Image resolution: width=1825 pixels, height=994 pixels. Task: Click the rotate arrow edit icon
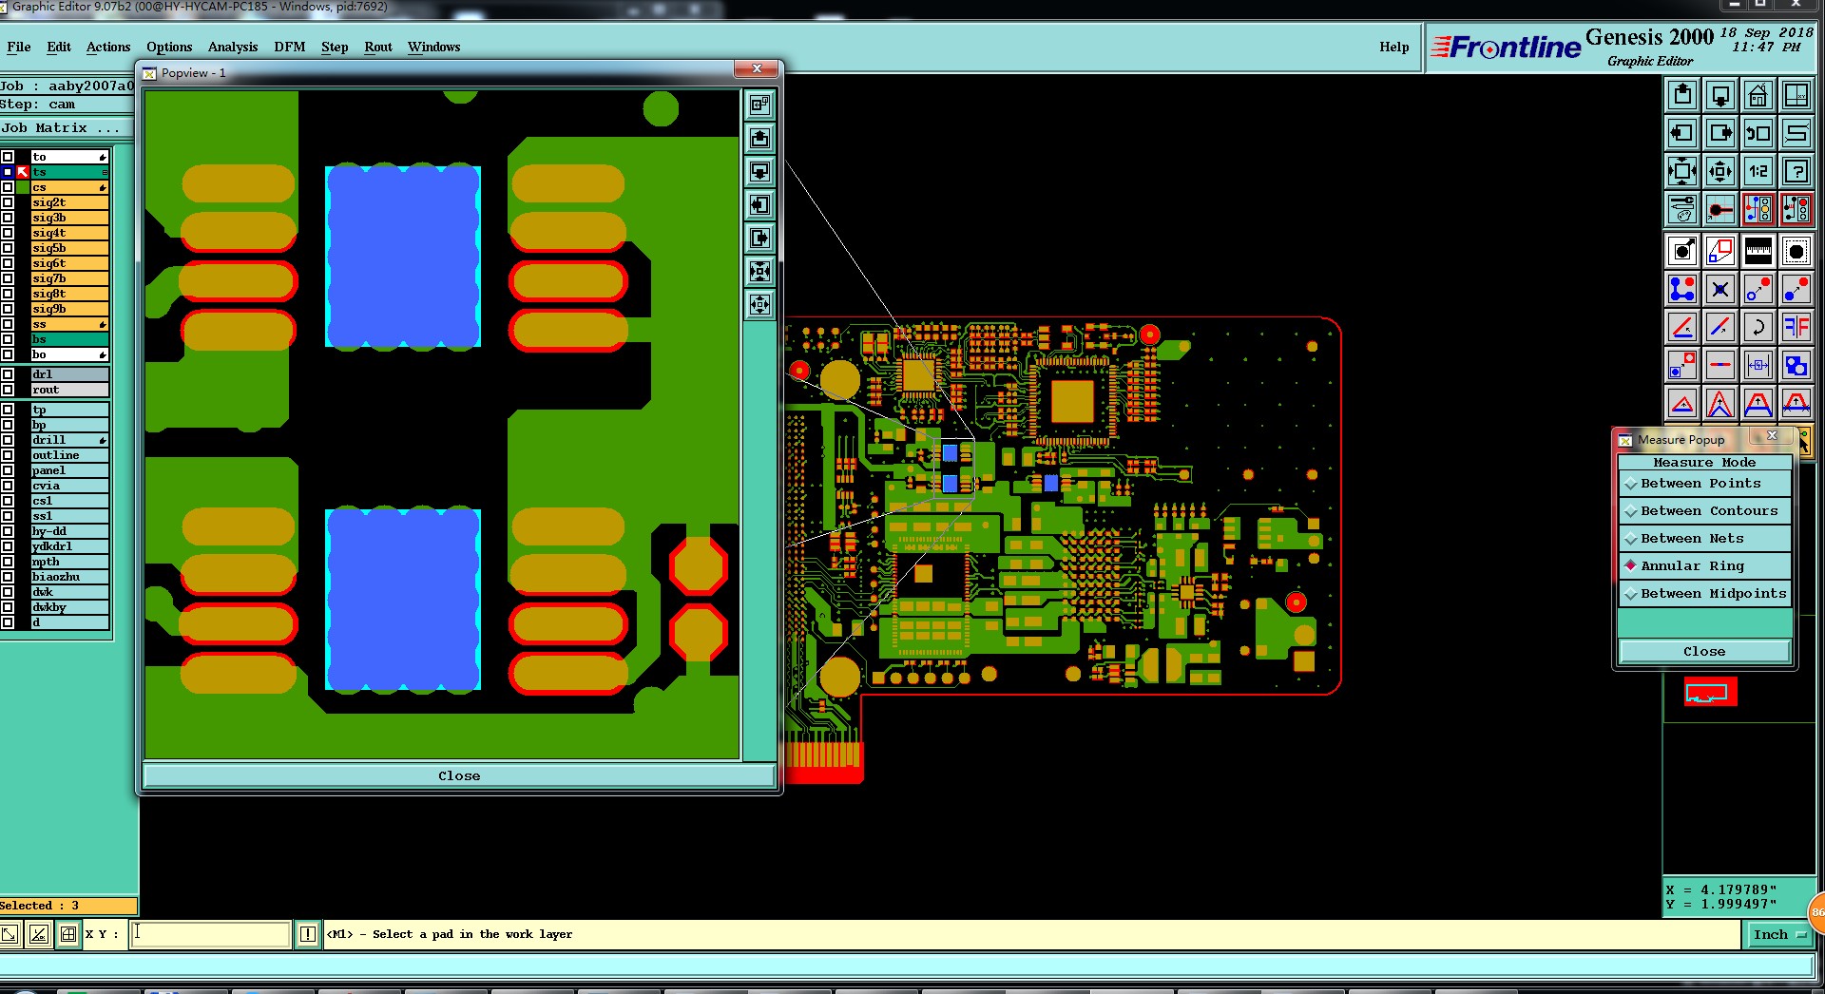pyautogui.click(x=1758, y=328)
